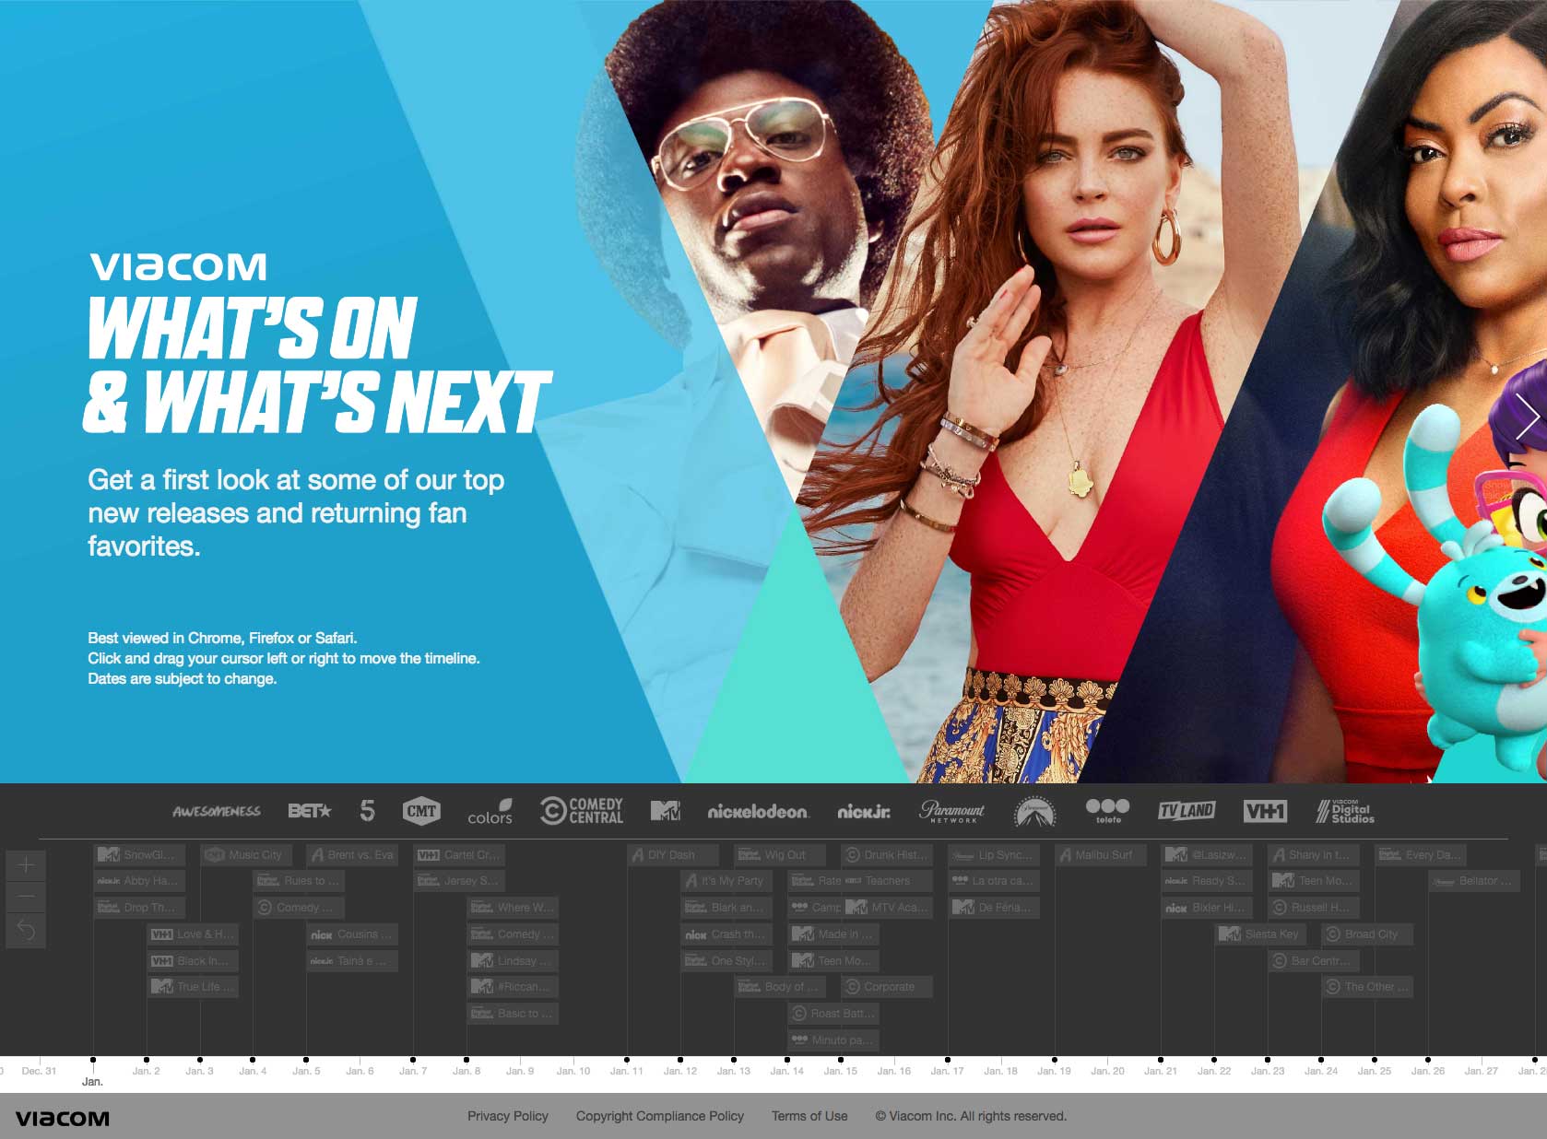Select the Jan. 15 timeline date marker
The width and height of the screenshot is (1547, 1139).
pos(840,1060)
